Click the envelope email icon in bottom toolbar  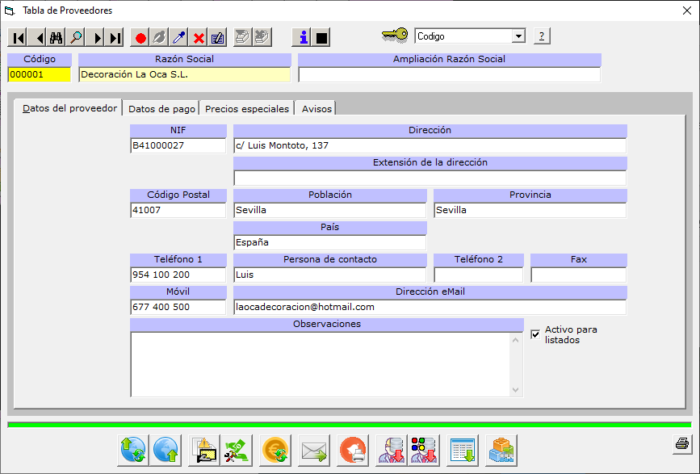coord(313,449)
